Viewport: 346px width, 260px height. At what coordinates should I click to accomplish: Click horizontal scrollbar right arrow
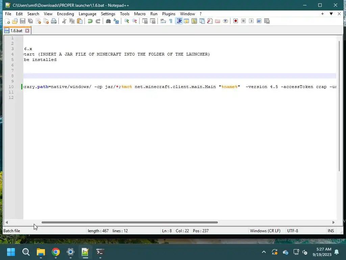click(x=333, y=222)
